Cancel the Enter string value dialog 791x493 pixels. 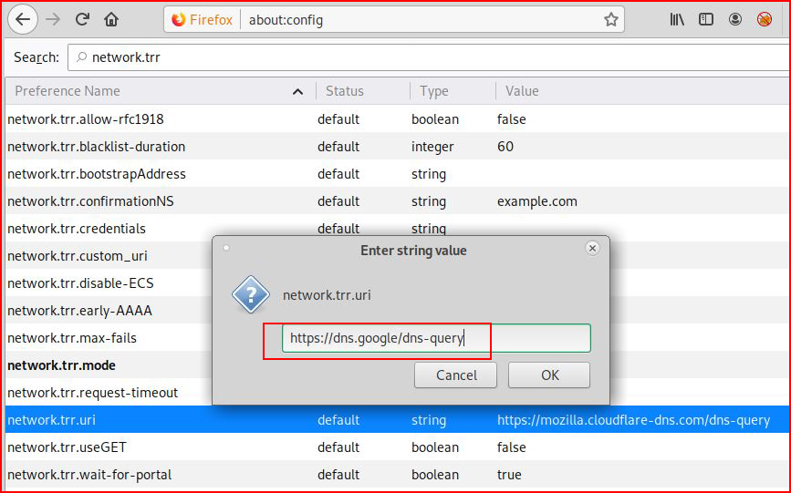pos(456,375)
